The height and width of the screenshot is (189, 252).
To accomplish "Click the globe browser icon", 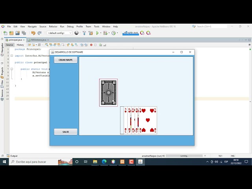I will [76, 33].
